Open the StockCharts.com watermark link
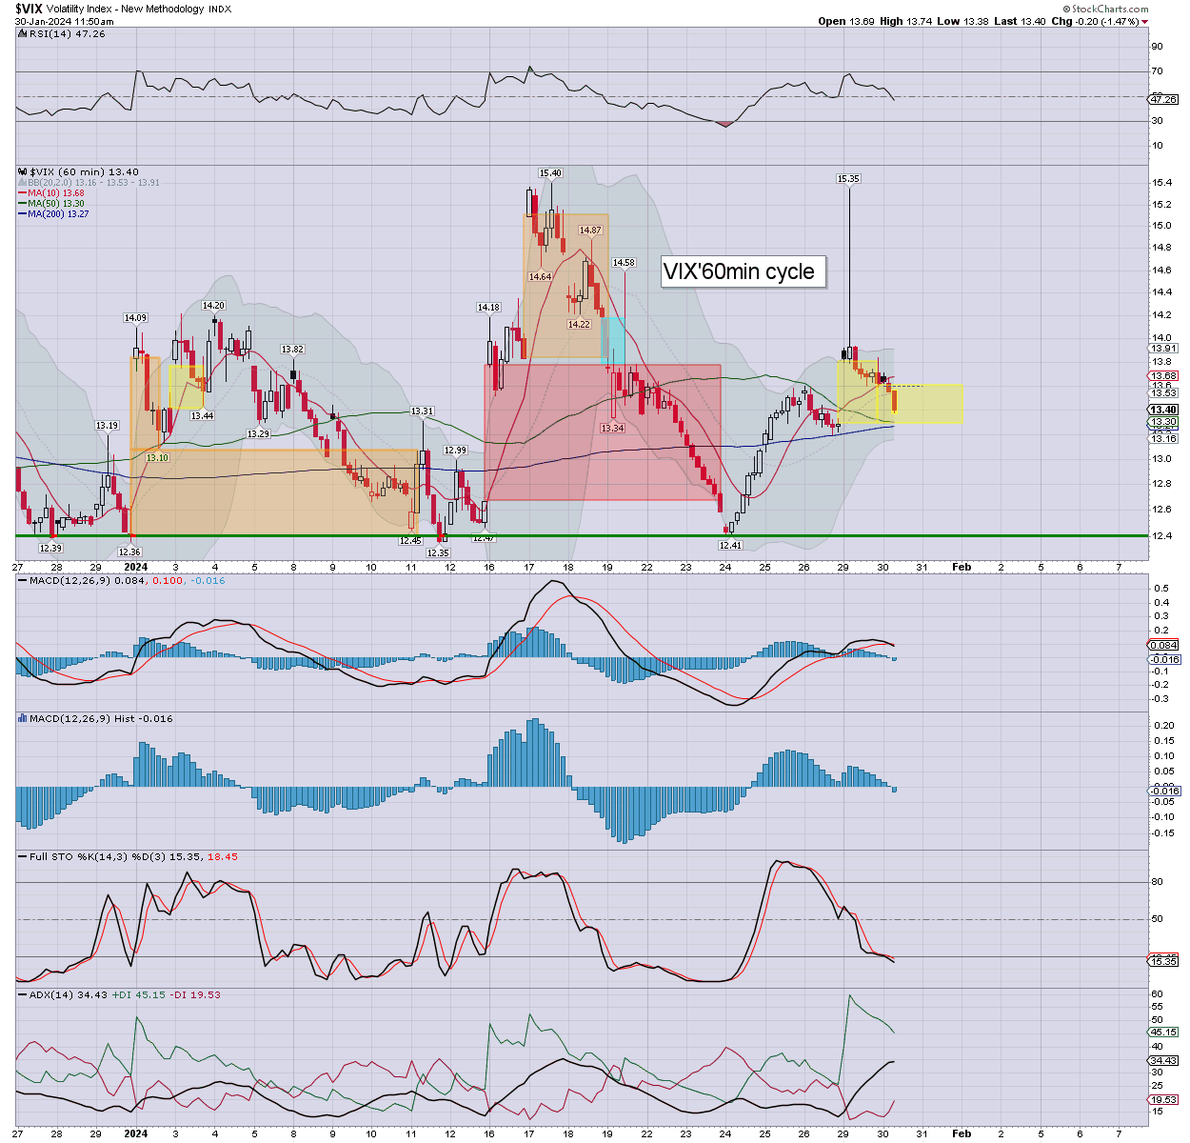 [1111, 9]
